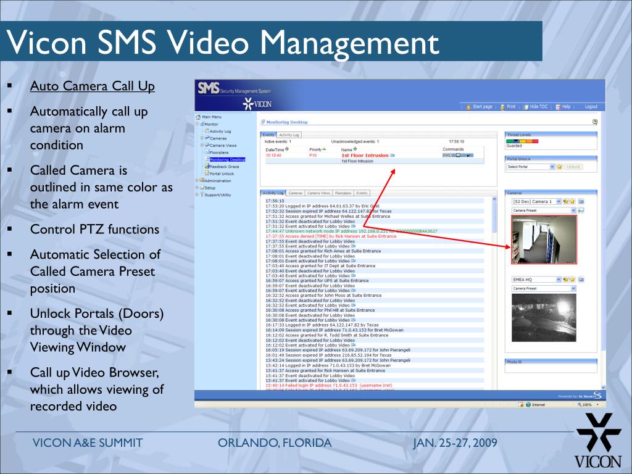632x474 pixels.
Task: Click the question mark help icon
Action: (x=594, y=122)
